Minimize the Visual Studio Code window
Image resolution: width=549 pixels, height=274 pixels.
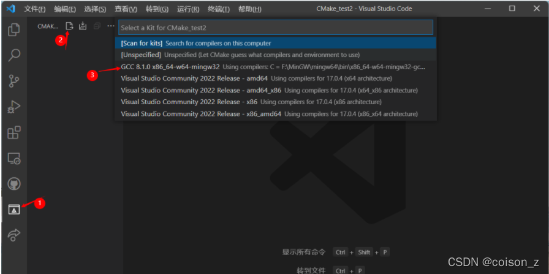tap(488, 9)
